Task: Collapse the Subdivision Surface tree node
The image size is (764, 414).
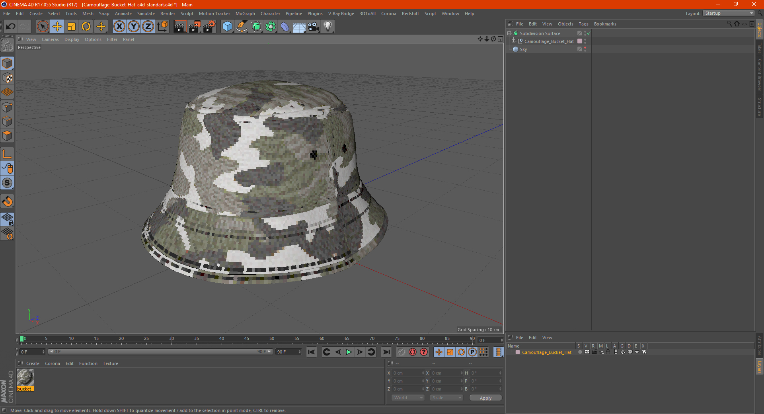Action: tap(509, 33)
